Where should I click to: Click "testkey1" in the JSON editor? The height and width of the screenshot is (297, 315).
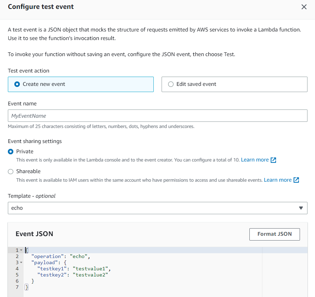click(52, 269)
